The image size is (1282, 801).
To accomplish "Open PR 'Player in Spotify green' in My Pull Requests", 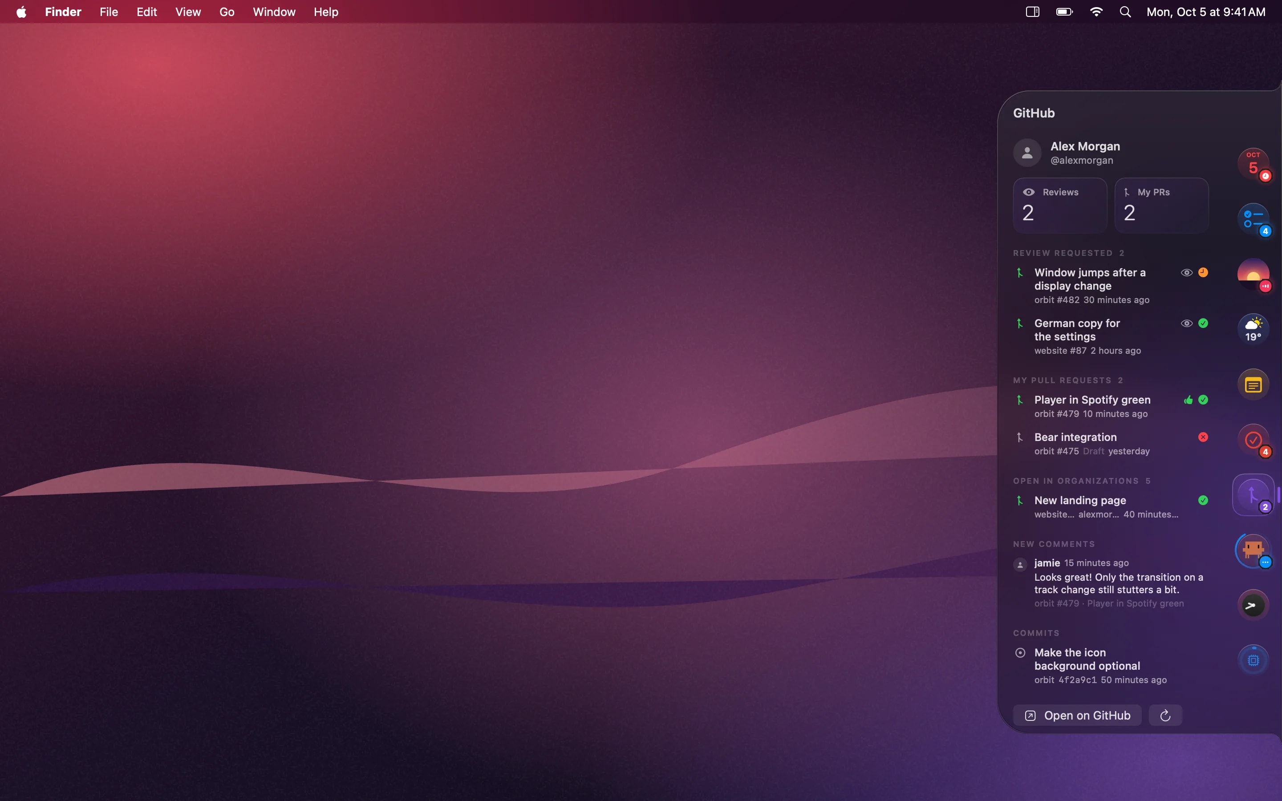I will point(1110,406).
